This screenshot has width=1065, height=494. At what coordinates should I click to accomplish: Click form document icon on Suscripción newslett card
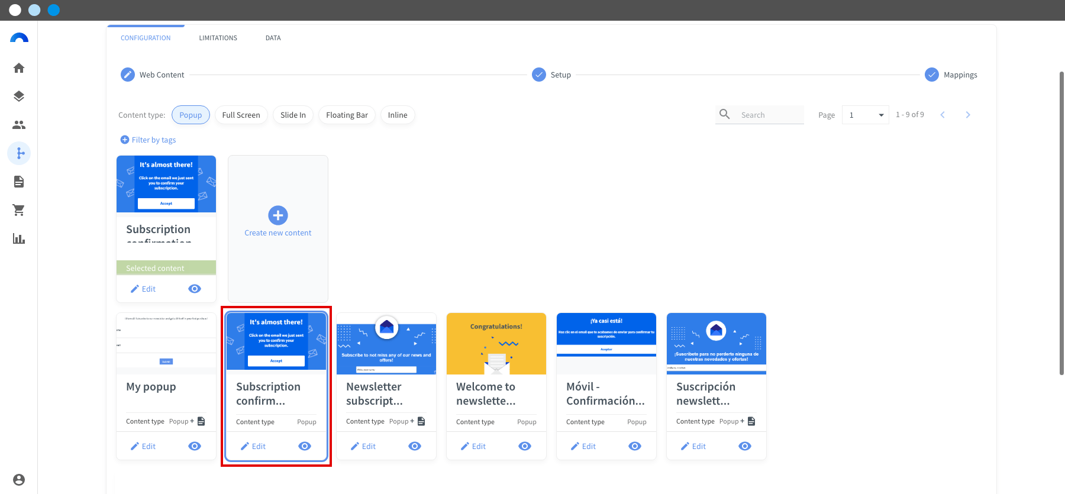tap(751, 421)
